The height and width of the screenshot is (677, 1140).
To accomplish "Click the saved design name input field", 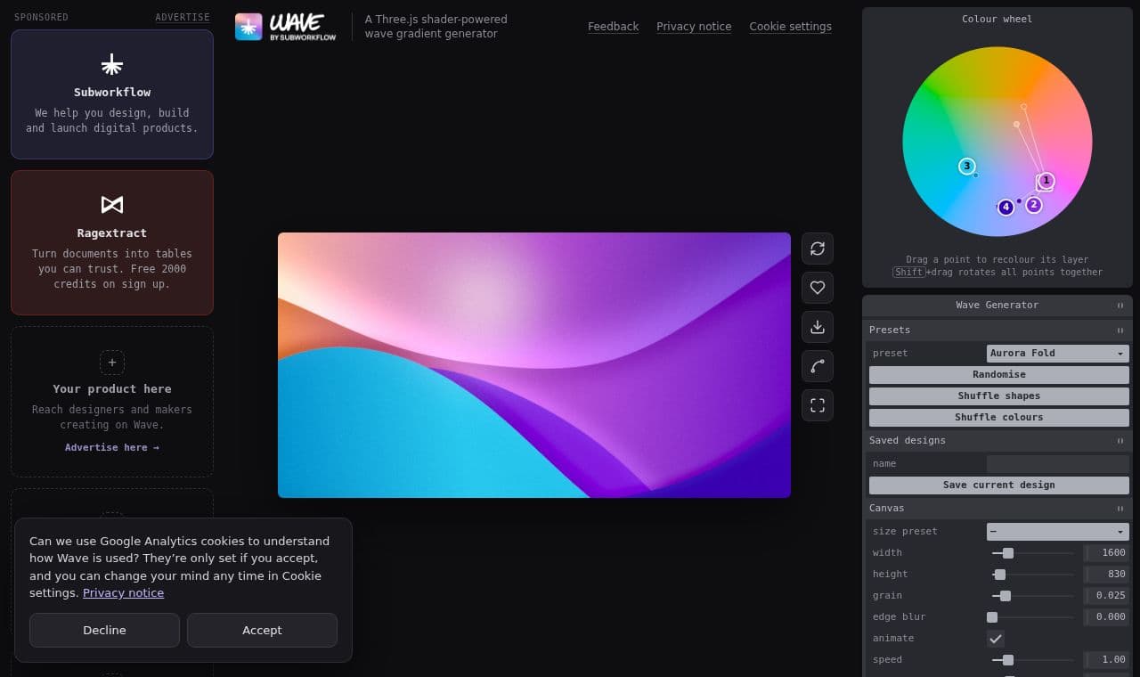I will 1058,464.
